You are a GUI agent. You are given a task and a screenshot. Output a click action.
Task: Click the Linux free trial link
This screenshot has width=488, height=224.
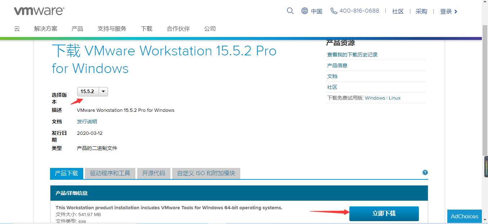pyautogui.click(x=395, y=98)
